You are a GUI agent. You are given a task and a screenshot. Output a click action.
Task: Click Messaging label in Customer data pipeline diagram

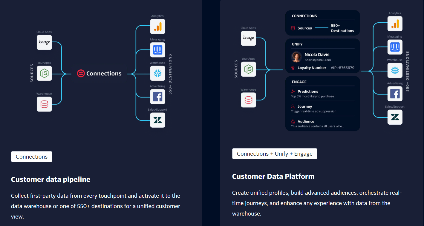[x=157, y=39]
